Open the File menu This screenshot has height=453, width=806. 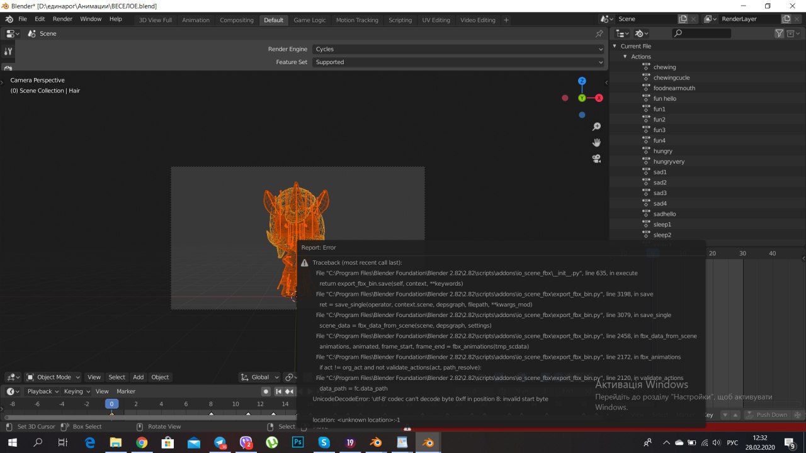click(23, 20)
